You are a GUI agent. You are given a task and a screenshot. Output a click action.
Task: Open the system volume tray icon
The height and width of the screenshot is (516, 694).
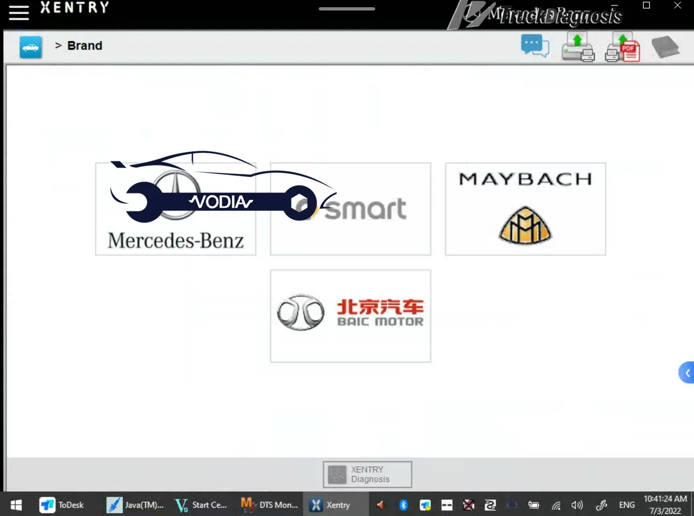(577, 505)
